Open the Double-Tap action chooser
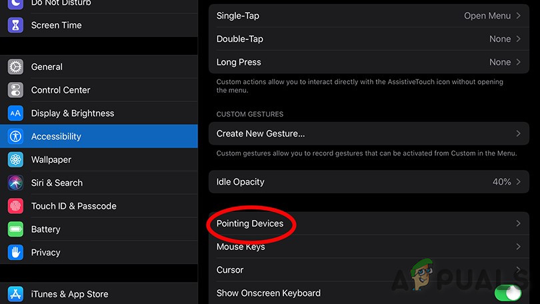The image size is (540, 304). [x=369, y=39]
